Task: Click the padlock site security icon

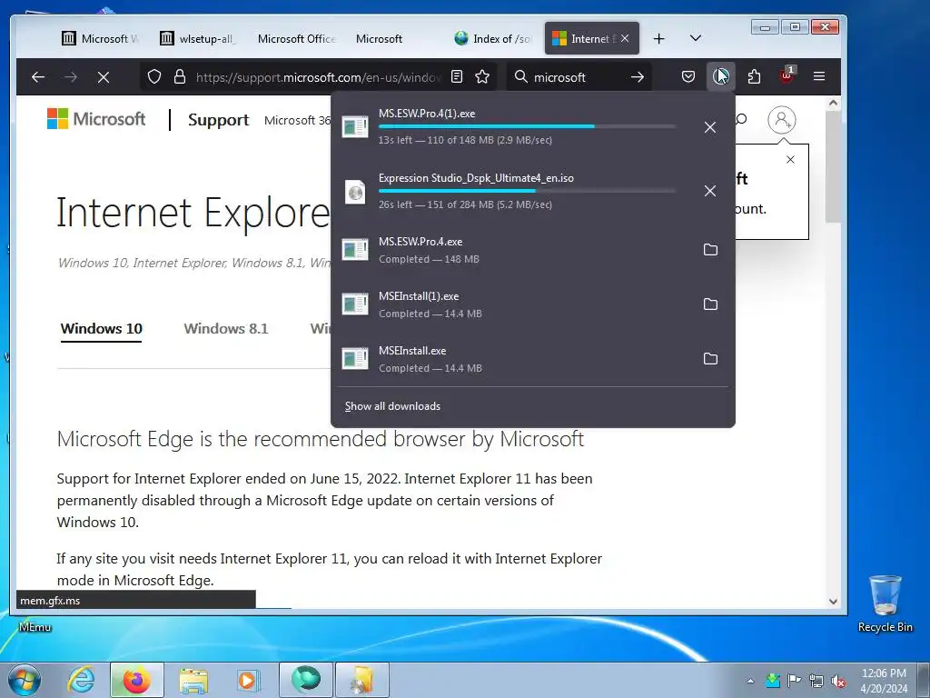Action: (180, 77)
